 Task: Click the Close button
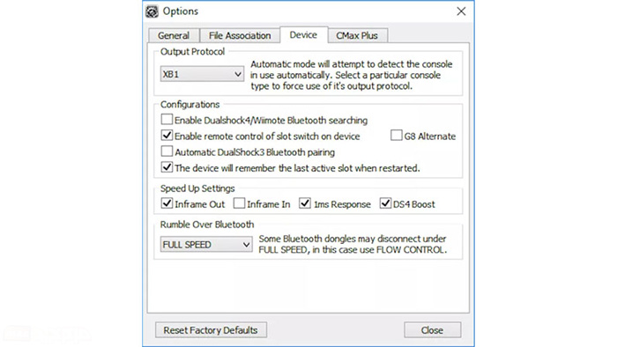click(x=433, y=330)
